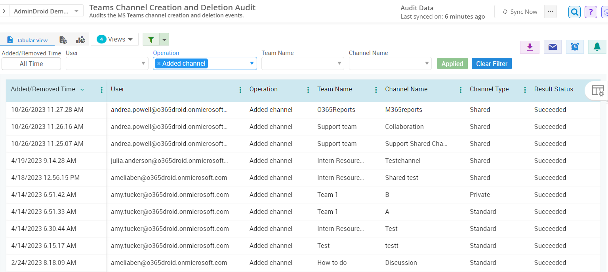
Task: Select the report summary icon beside Tabular View
Action: tap(63, 40)
